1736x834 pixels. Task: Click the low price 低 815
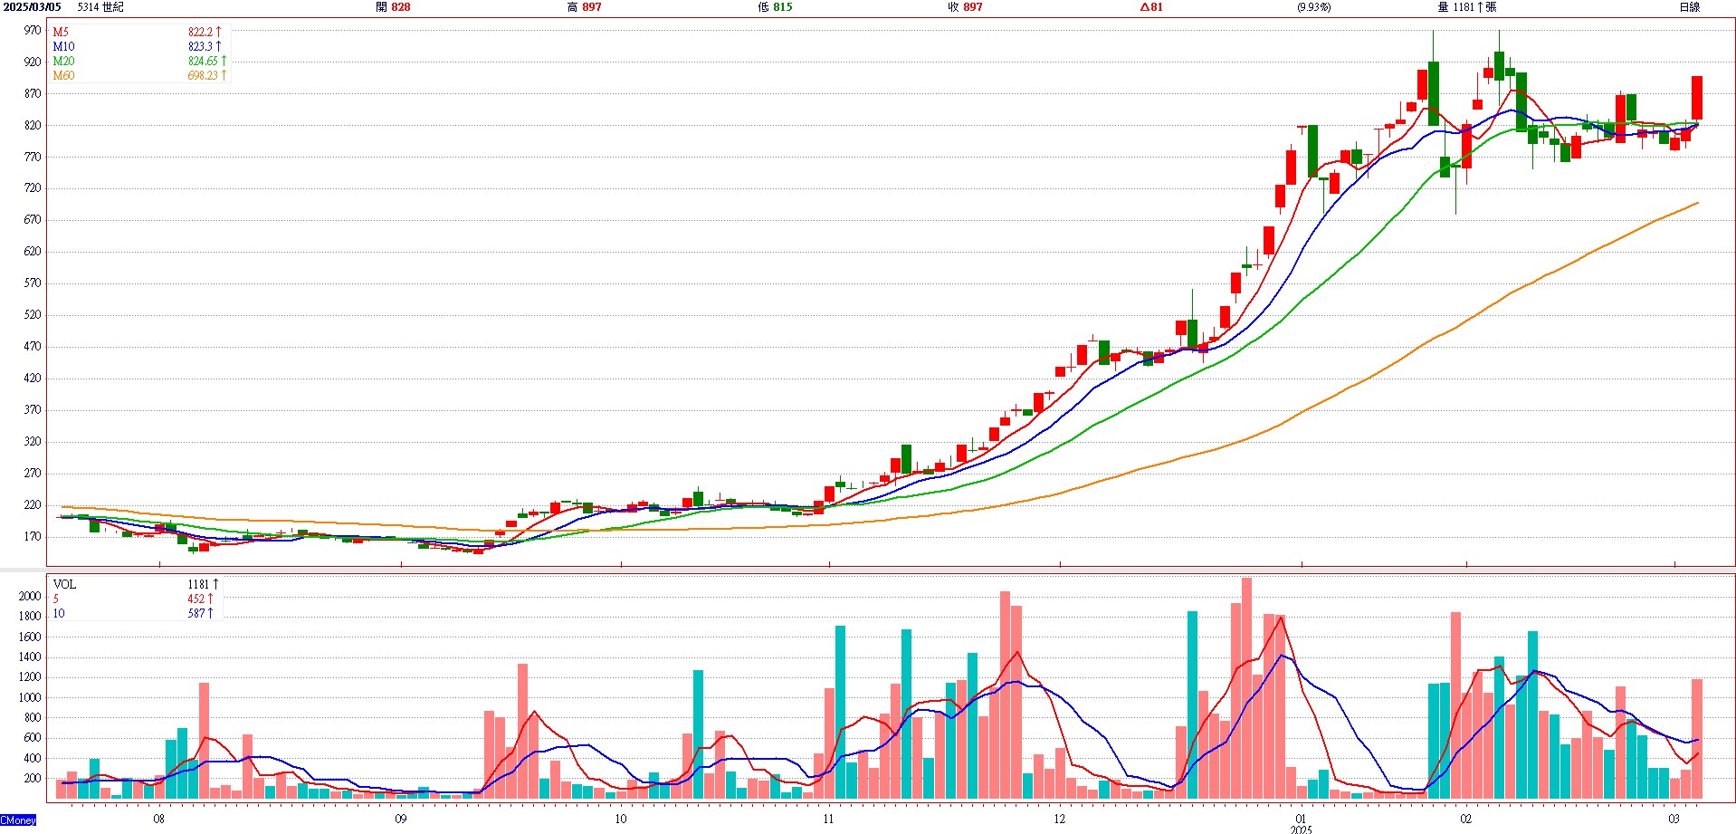click(x=775, y=7)
